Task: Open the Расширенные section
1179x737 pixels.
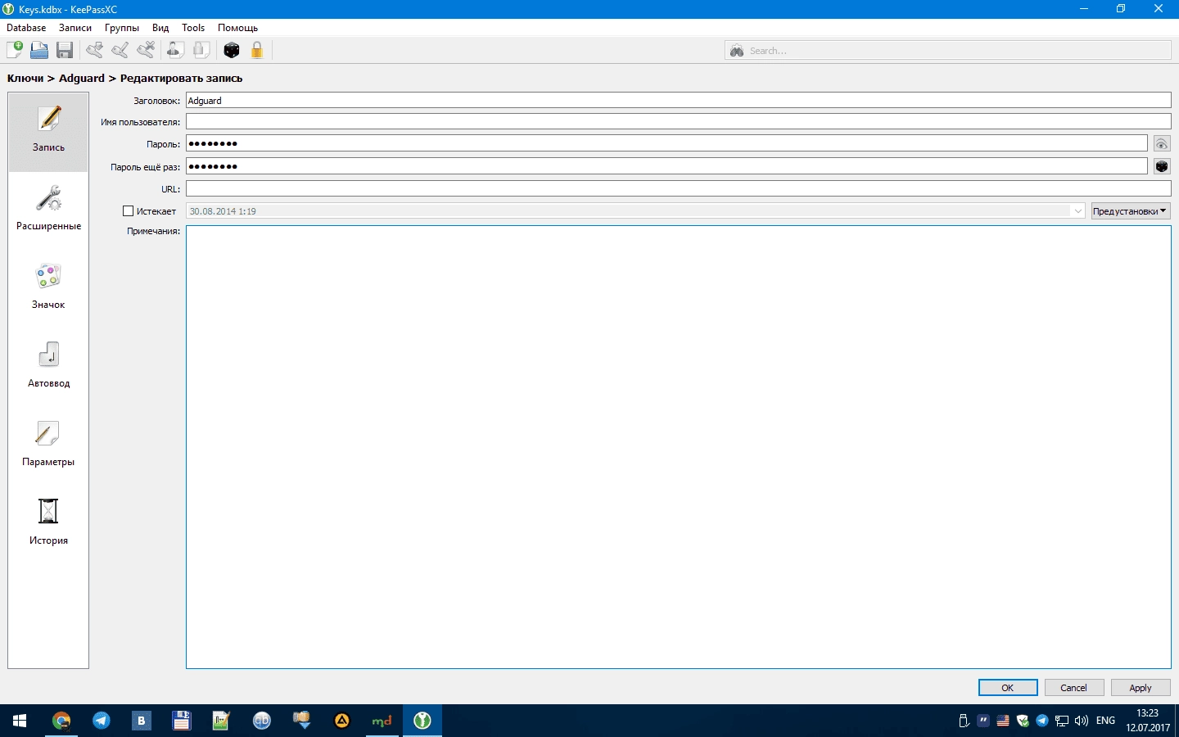Action: click(x=48, y=210)
